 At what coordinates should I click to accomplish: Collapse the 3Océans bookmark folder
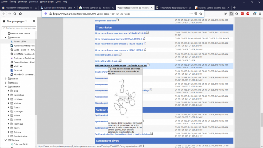coord(6,140)
